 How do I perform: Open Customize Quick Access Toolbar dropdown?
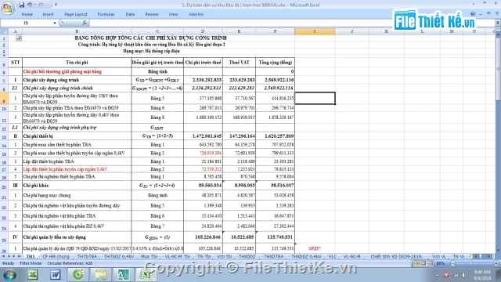[x=56, y=5]
